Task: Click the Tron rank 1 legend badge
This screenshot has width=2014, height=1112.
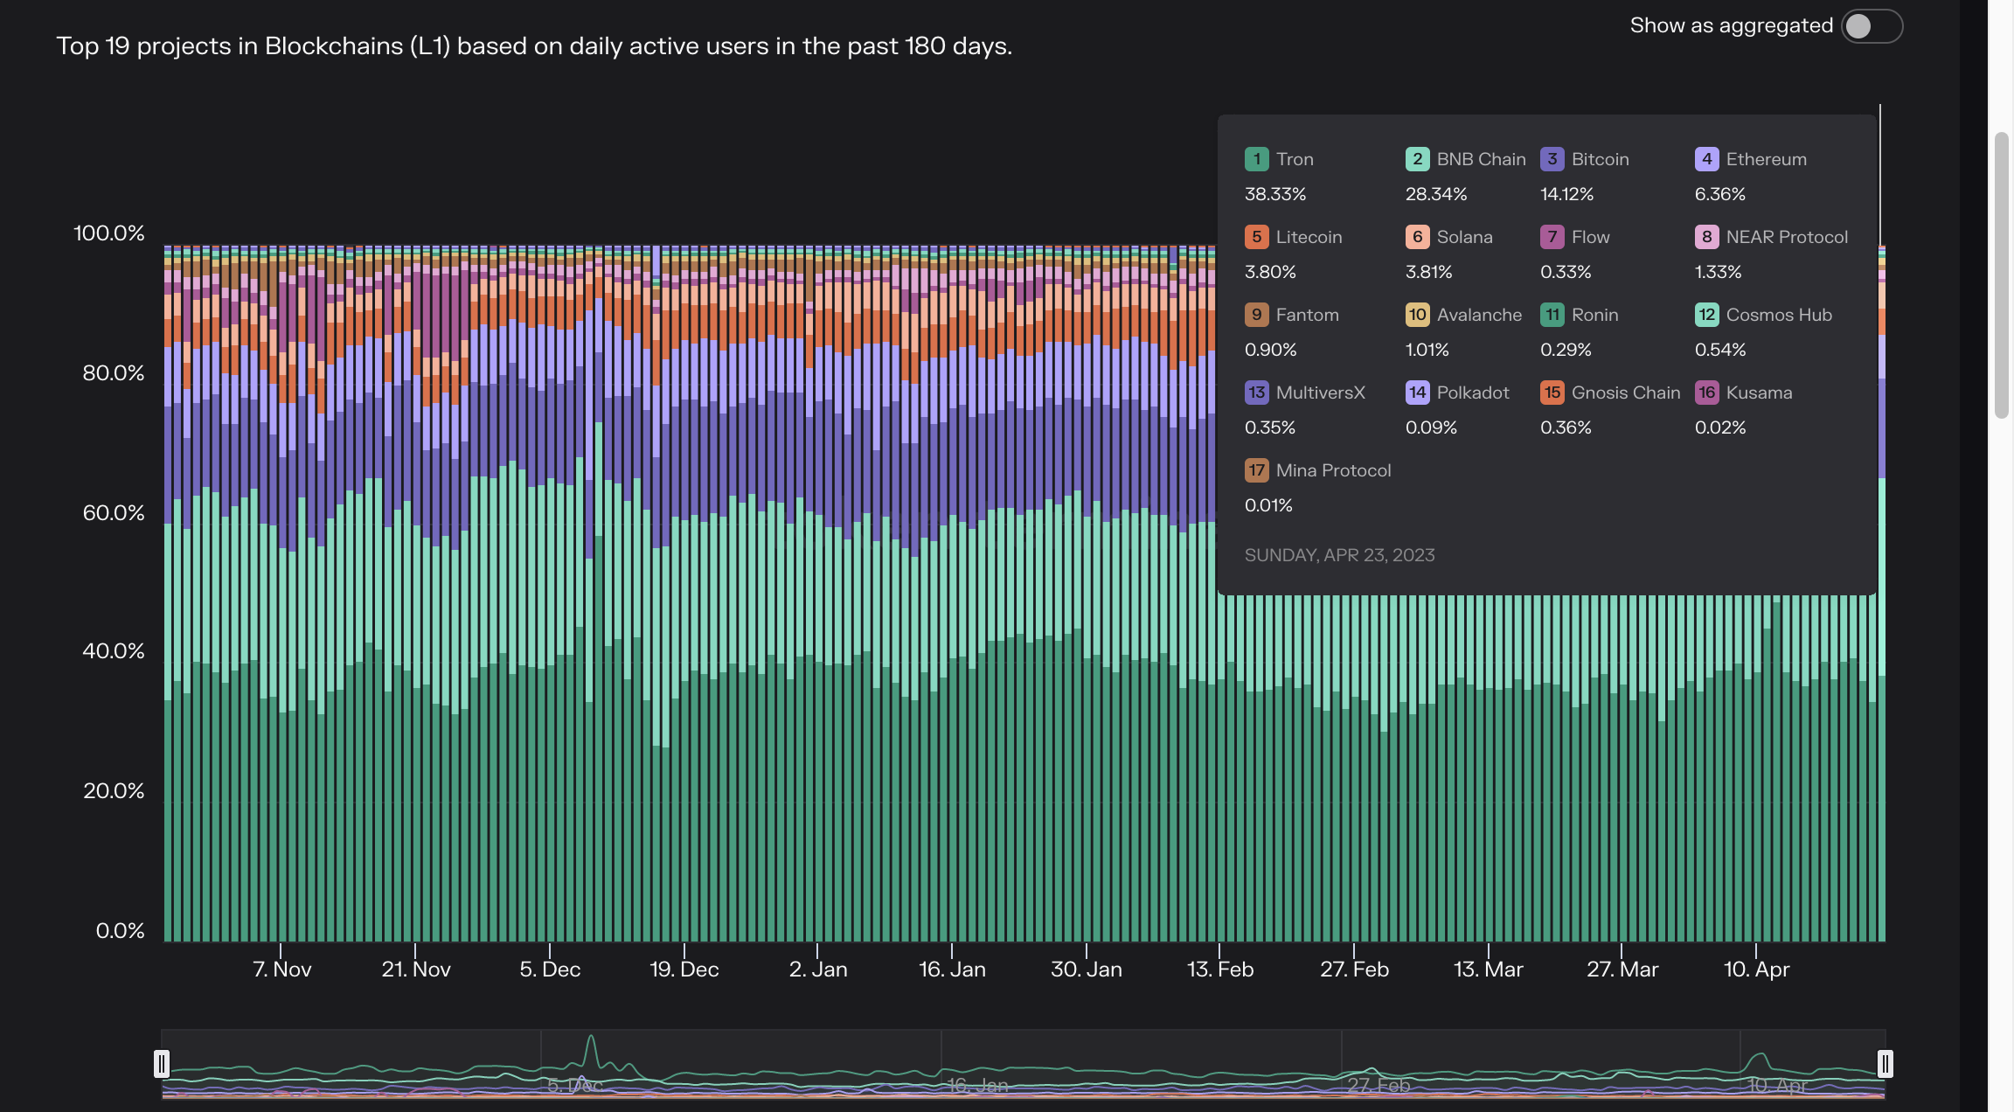Action: click(1256, 159)
